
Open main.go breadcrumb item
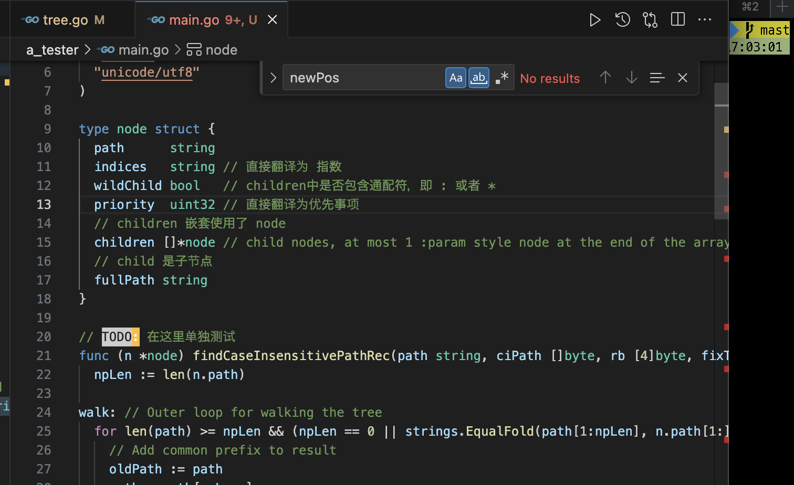point(134,50)
